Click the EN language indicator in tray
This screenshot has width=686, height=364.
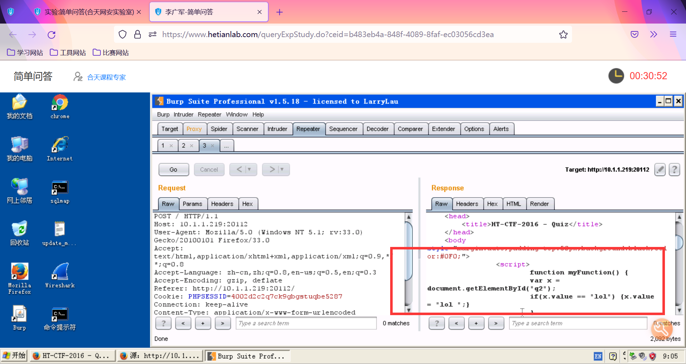click(x=598, y=356)
